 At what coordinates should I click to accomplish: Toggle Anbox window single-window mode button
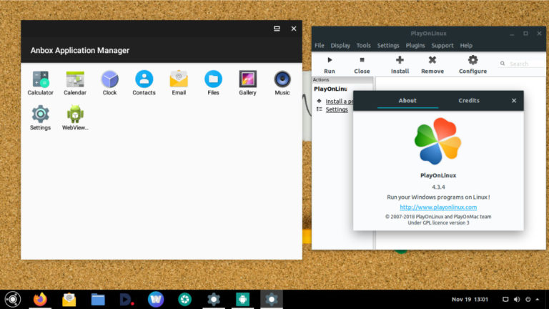[x=277, y=29]
